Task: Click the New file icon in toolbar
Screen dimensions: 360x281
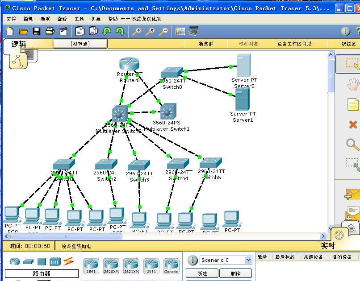Action: click(x=10, y=31)
